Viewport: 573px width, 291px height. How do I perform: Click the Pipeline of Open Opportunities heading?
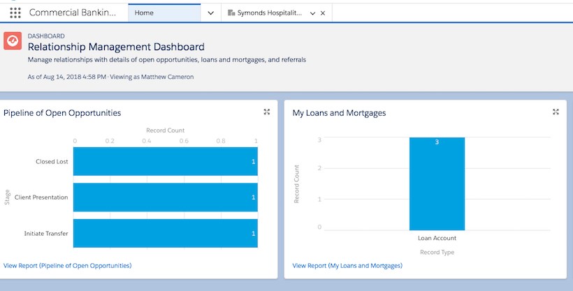62,112
